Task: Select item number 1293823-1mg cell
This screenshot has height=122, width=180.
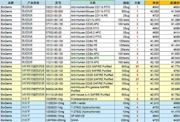Action: (x=58, y=107)
